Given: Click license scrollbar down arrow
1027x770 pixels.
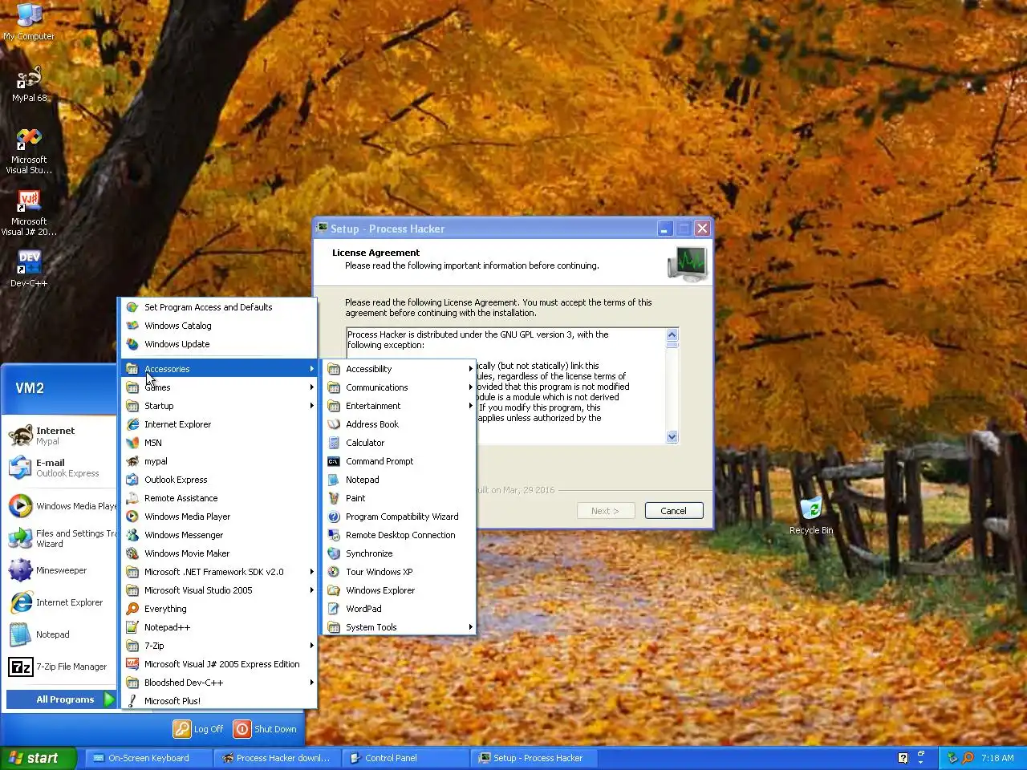Looking at the screenshot, I should pyautogui.click(x=672, y=437).
